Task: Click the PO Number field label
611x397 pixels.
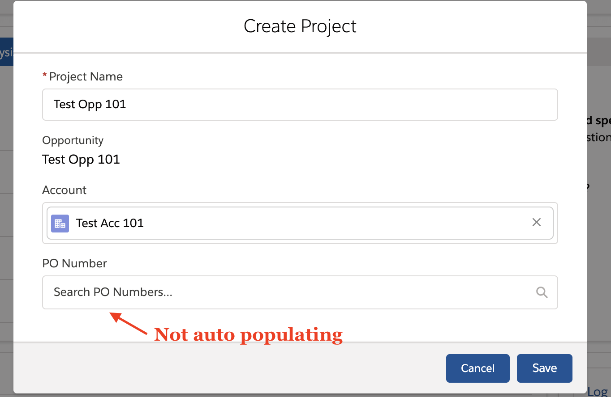Action: click(74, 263)
